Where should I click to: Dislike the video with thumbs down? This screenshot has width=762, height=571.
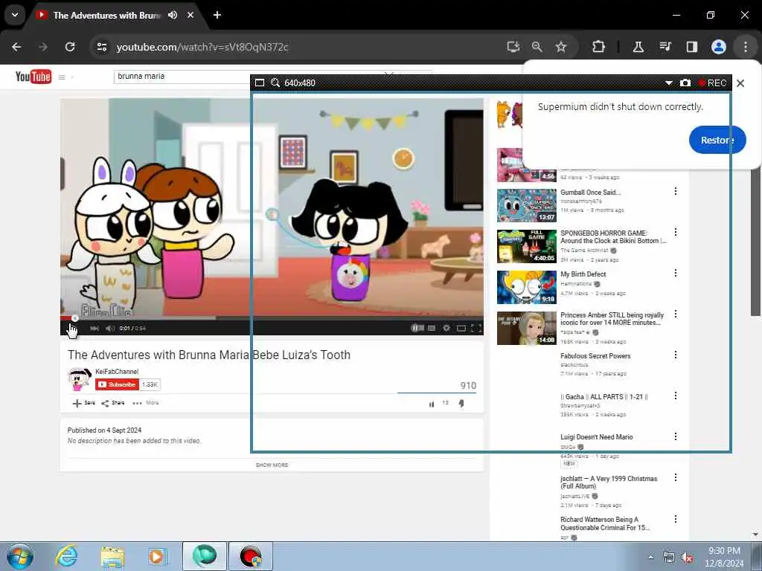(x=461, y=404)
